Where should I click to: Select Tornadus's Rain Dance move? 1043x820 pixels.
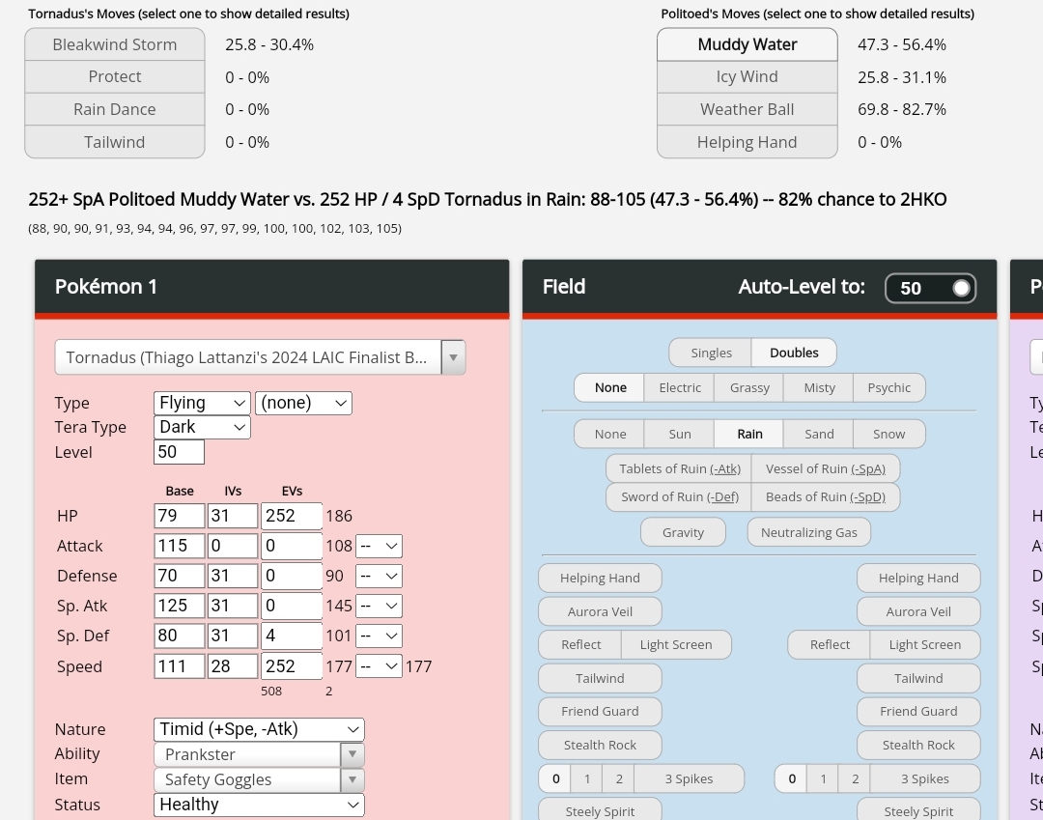(x=114, y=109)
